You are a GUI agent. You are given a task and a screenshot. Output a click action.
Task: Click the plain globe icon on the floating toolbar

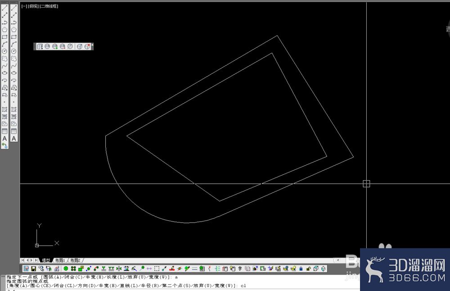(47, 46)
